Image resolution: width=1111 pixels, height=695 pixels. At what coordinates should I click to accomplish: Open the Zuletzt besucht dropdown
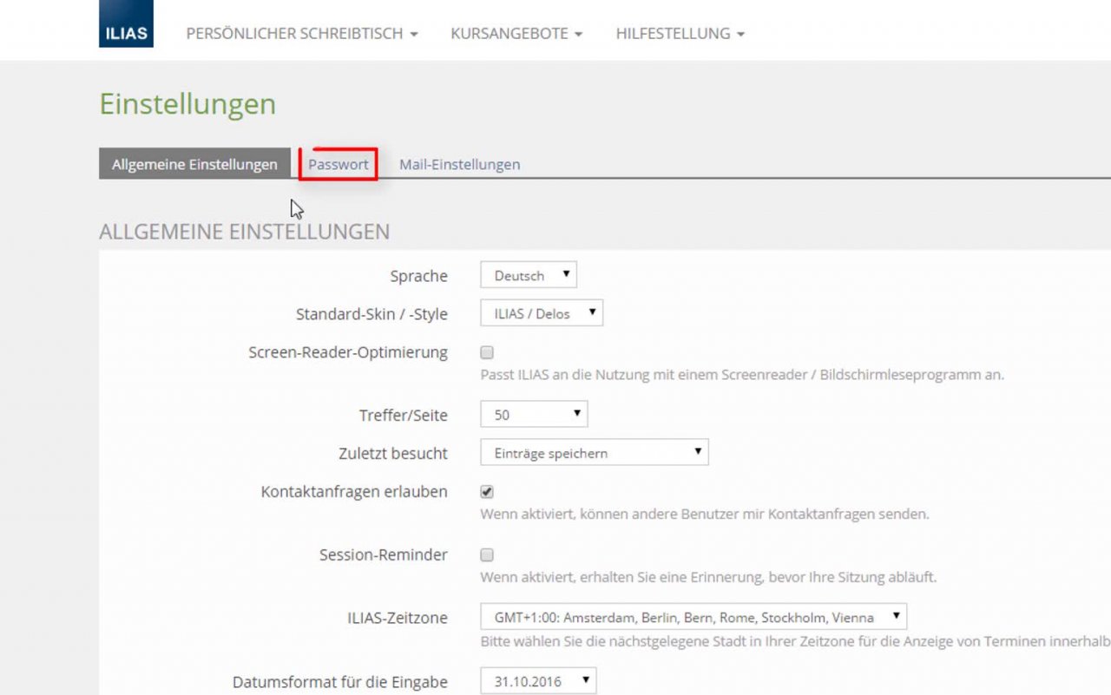(x=595, y=453)
